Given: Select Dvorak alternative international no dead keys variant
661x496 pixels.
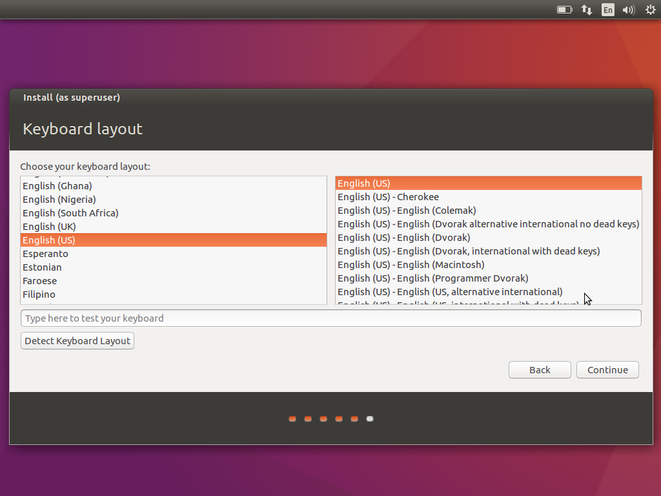Looking at the screenshot, I should click(489, 224).
